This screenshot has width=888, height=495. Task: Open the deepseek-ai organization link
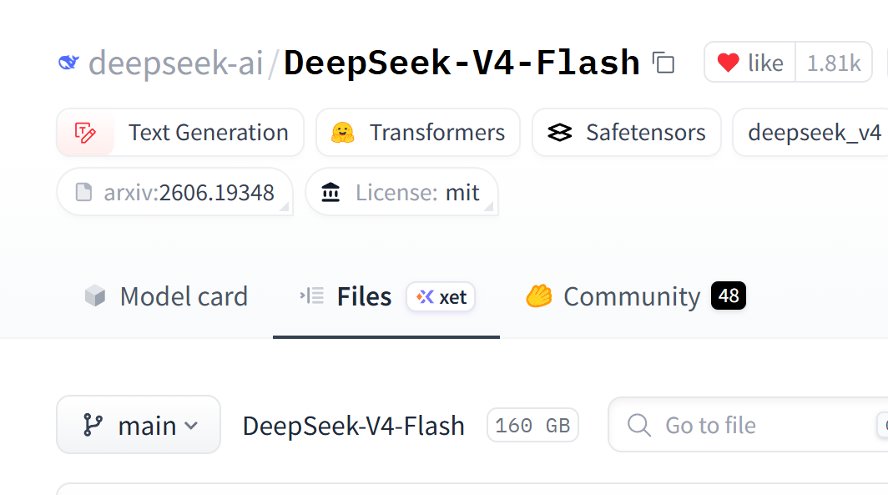175,63
